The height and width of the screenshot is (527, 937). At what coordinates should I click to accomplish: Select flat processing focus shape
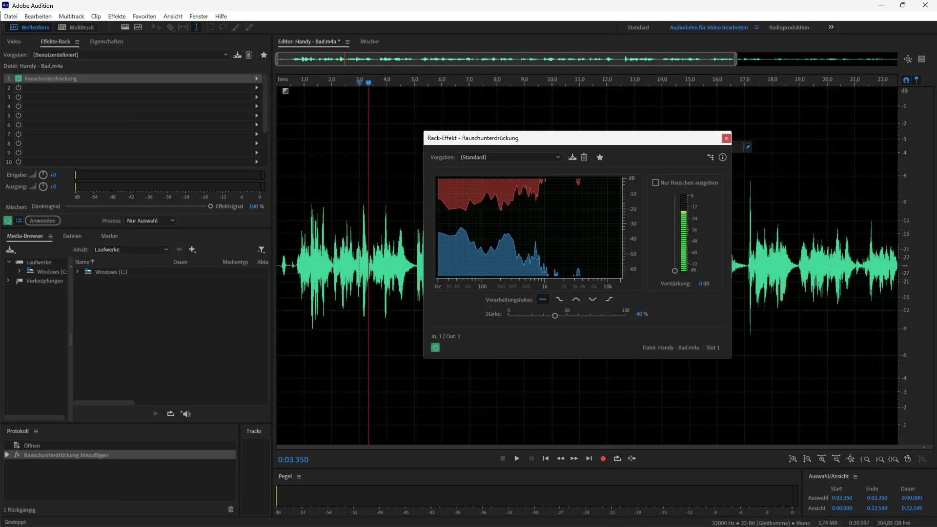click(x=543, y=299)
